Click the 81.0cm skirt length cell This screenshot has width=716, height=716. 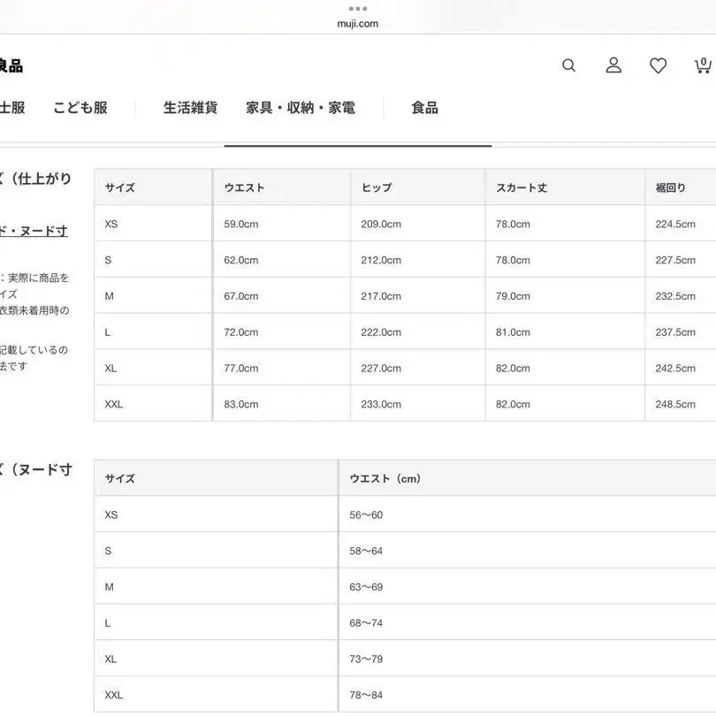pos(566,332)
